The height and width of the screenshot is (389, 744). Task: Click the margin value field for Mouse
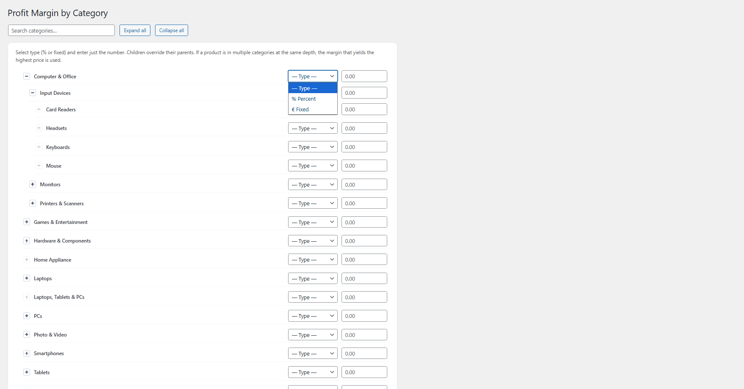click(364, 166)
